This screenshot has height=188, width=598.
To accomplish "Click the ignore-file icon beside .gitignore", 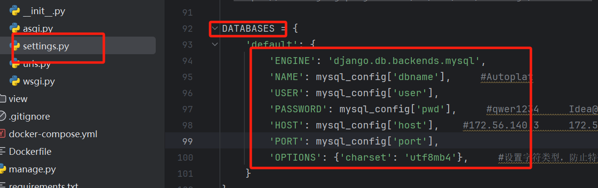I will click(2, 116).
